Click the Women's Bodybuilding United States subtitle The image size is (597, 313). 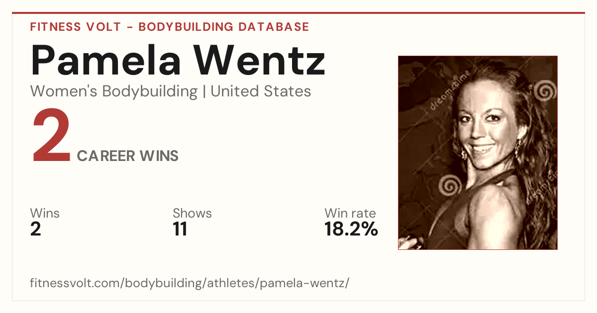pos(171,91)
